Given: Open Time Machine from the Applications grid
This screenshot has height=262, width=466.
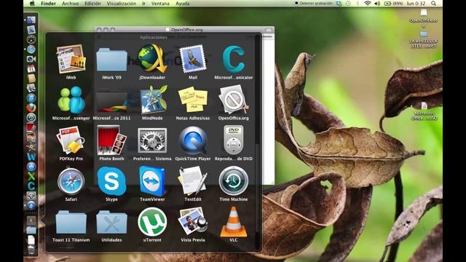Looking at the screenshot, I should coord(234,181).
